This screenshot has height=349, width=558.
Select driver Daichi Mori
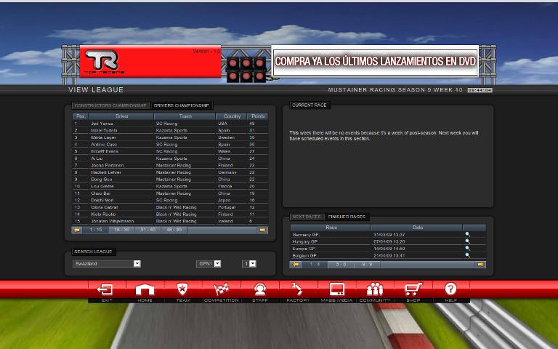(x=102, y=200)
